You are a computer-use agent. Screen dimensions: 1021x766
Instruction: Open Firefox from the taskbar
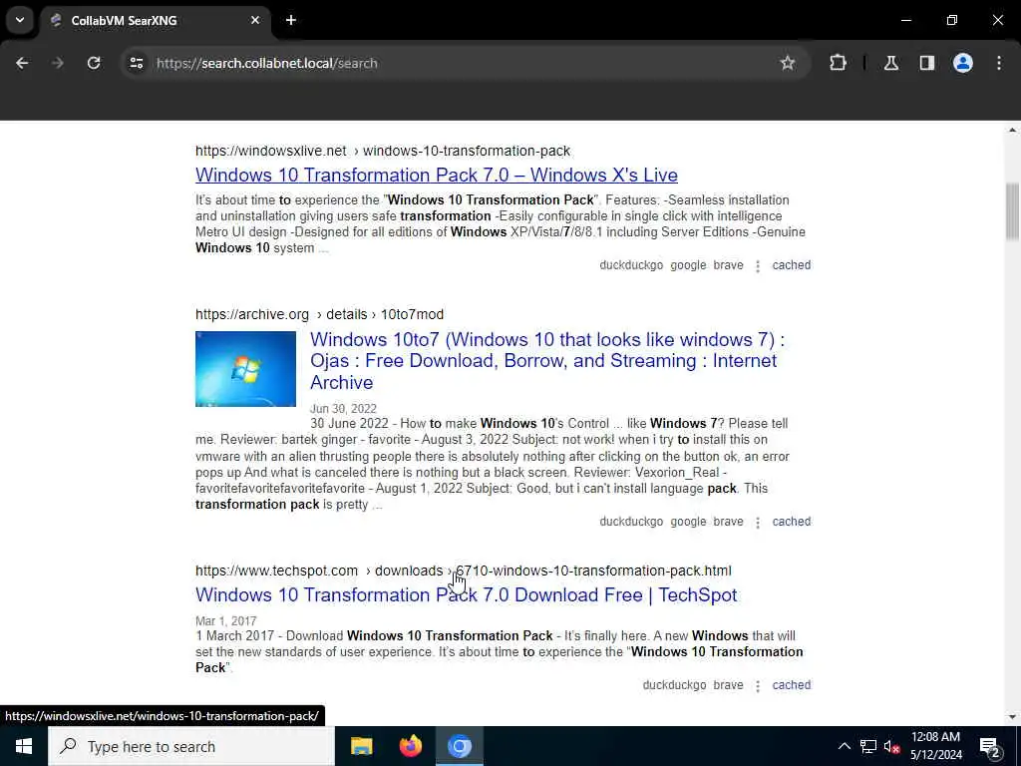(x=410, y=746)
